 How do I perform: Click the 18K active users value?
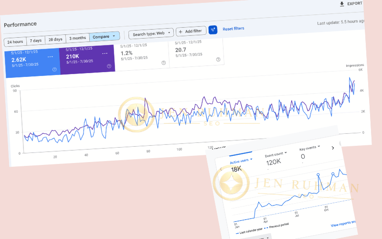tap(236, 169)
